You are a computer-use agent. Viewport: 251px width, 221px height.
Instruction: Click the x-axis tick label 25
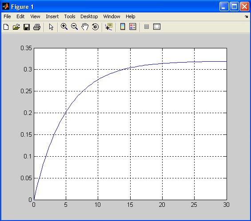194,205
